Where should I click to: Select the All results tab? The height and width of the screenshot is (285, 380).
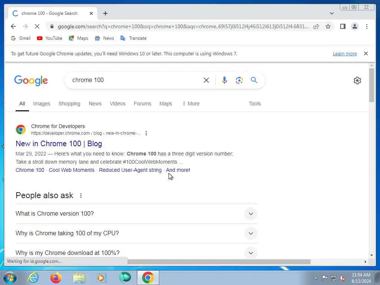[22, 104]
